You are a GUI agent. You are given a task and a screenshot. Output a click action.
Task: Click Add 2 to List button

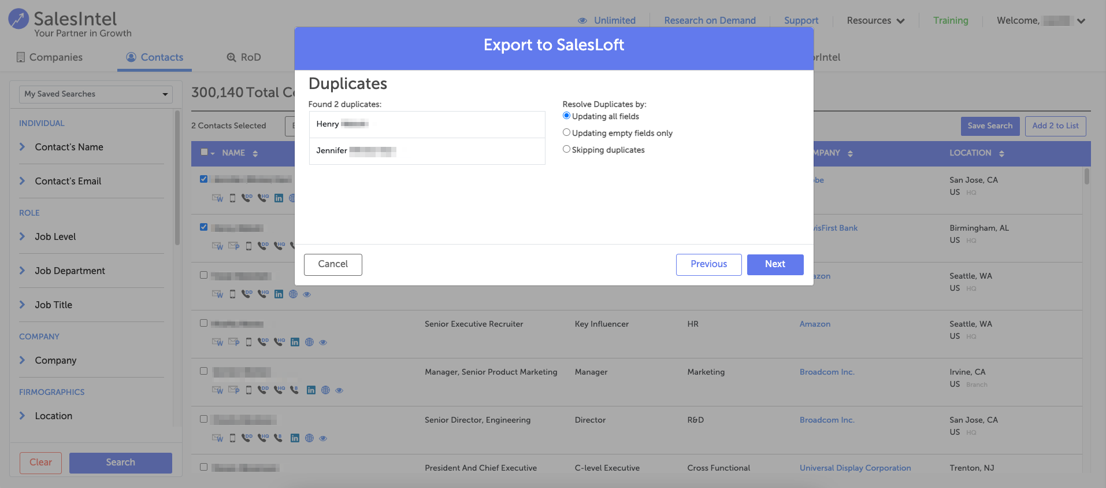(1055, 126)
